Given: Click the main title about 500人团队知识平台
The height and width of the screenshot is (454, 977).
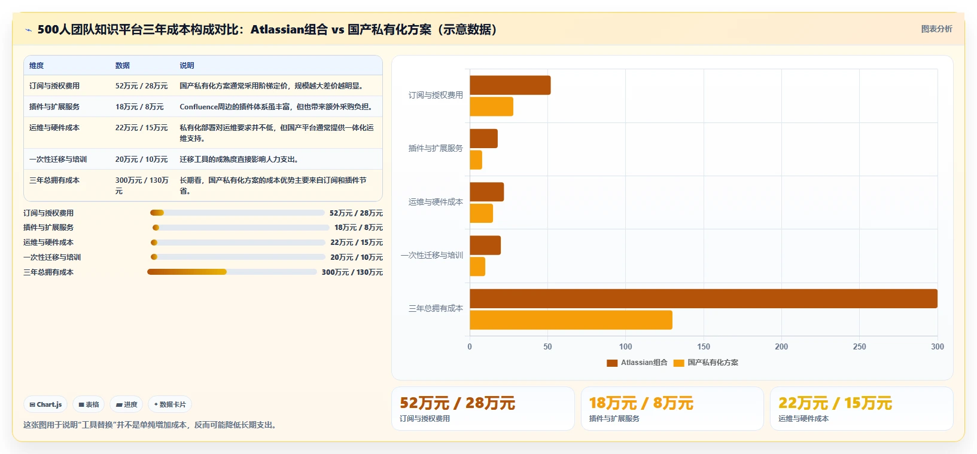Looking at the screenshot, I should [269, 30].
